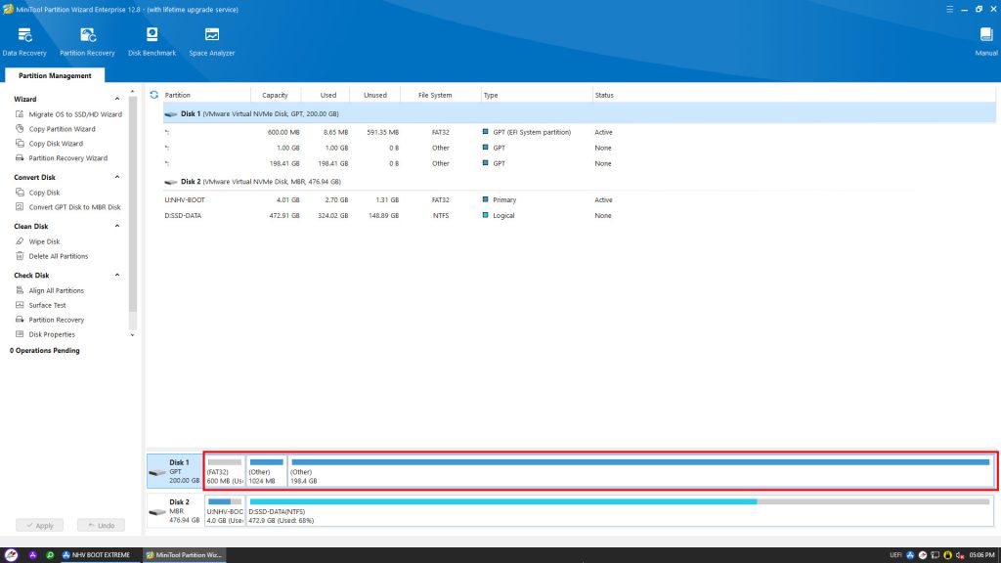Click the U:NHV-BOOT block in disk map

pos(225,510)
